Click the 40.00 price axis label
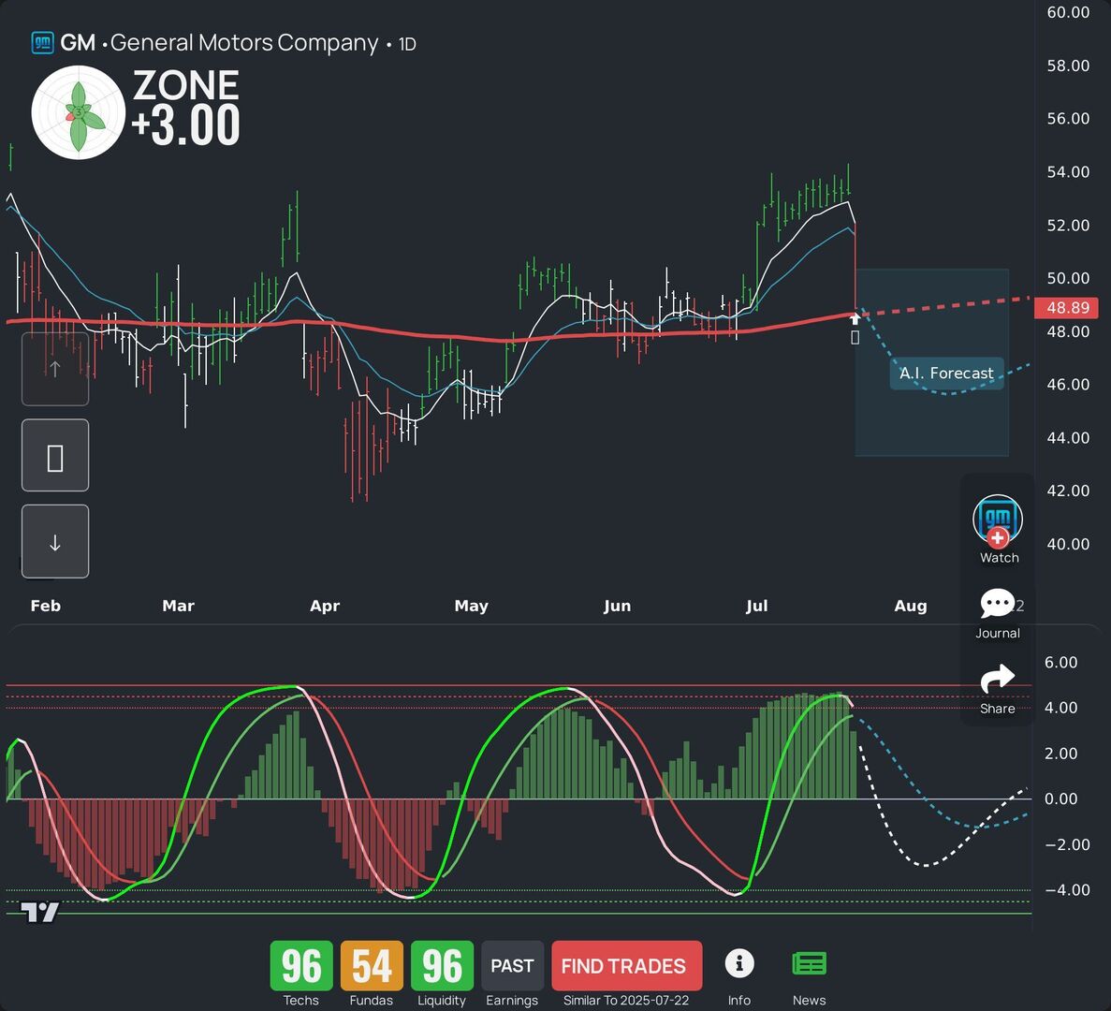 (1068, 544)
